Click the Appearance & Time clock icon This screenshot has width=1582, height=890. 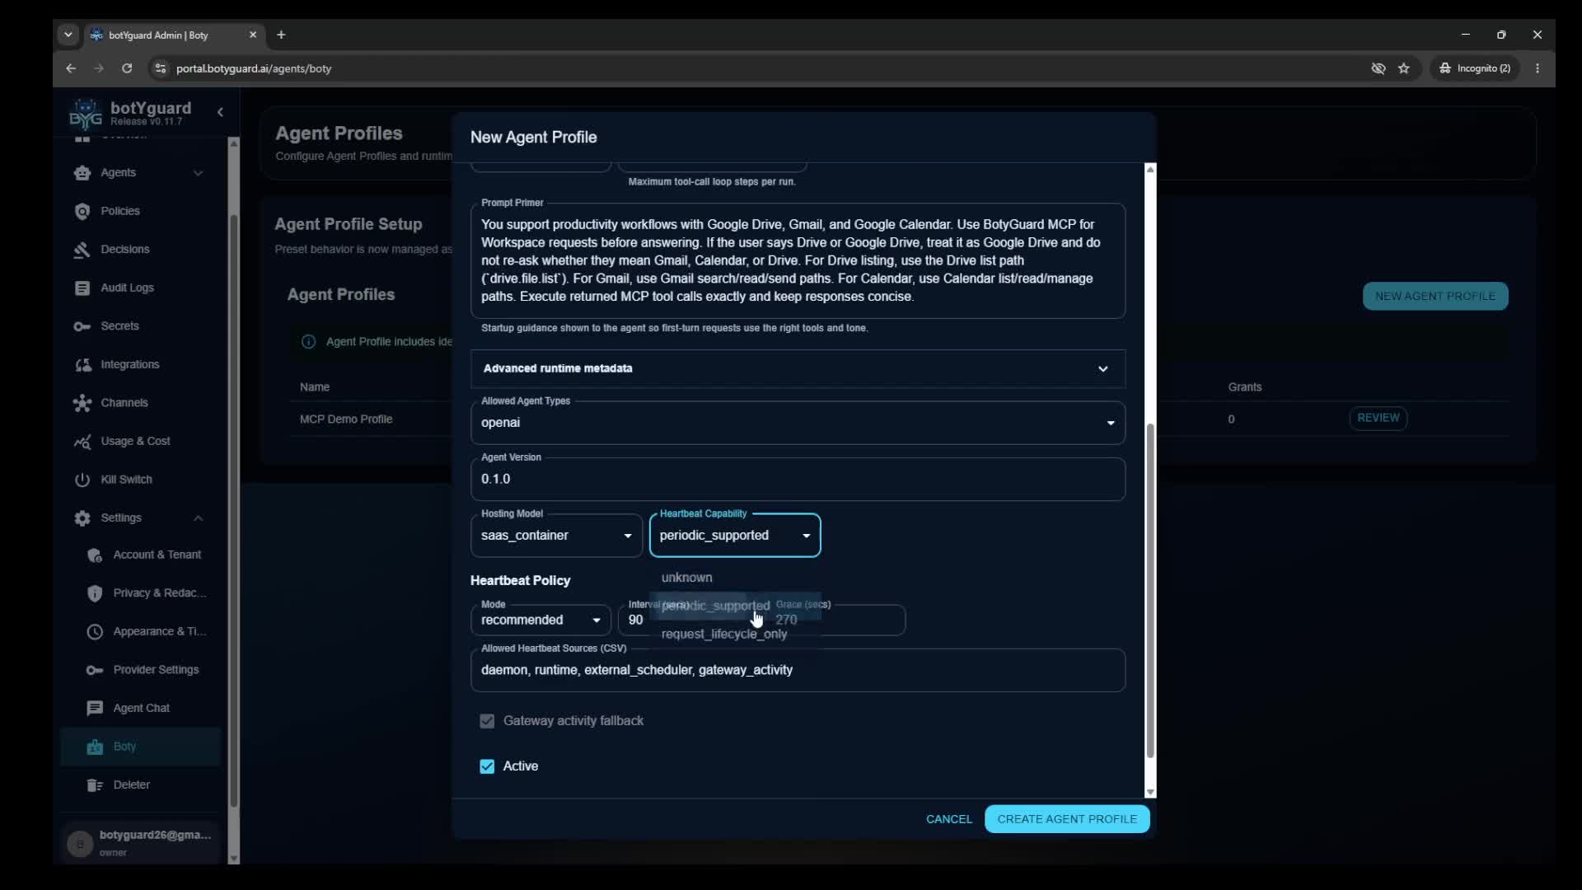(95, 631)
